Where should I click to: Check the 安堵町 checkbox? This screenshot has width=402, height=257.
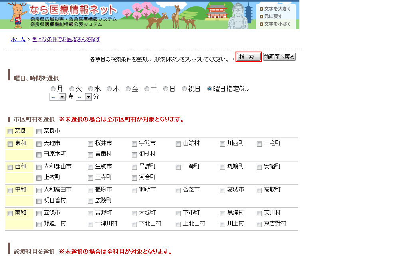point(259,167)
